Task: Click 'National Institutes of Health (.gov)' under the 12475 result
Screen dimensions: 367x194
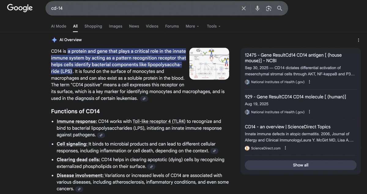Action: pos(278,82)
